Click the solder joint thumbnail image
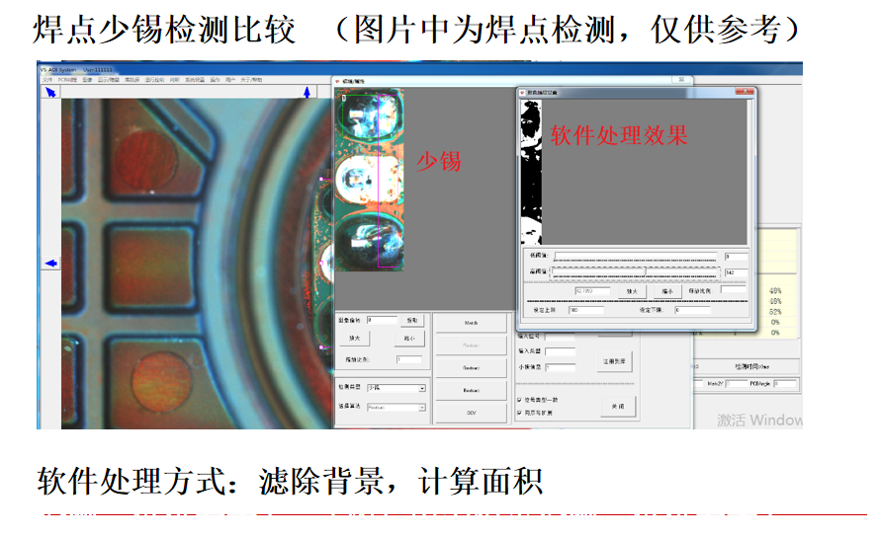Screen dimensions: 879x537 [x=370, y=180]
